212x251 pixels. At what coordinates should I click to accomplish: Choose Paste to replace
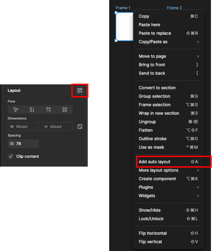[169, 33]
